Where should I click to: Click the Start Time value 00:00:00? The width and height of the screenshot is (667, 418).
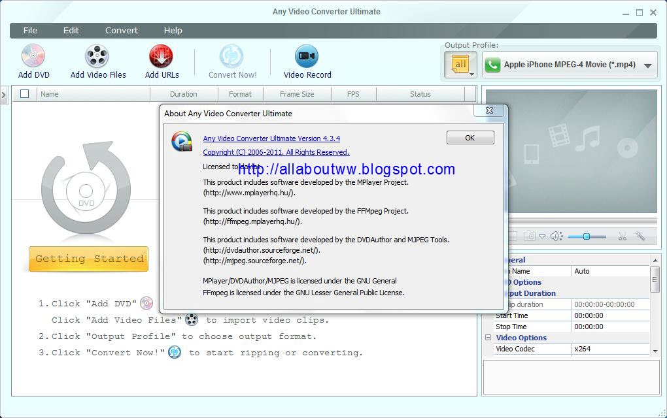(x=610, y=315)
